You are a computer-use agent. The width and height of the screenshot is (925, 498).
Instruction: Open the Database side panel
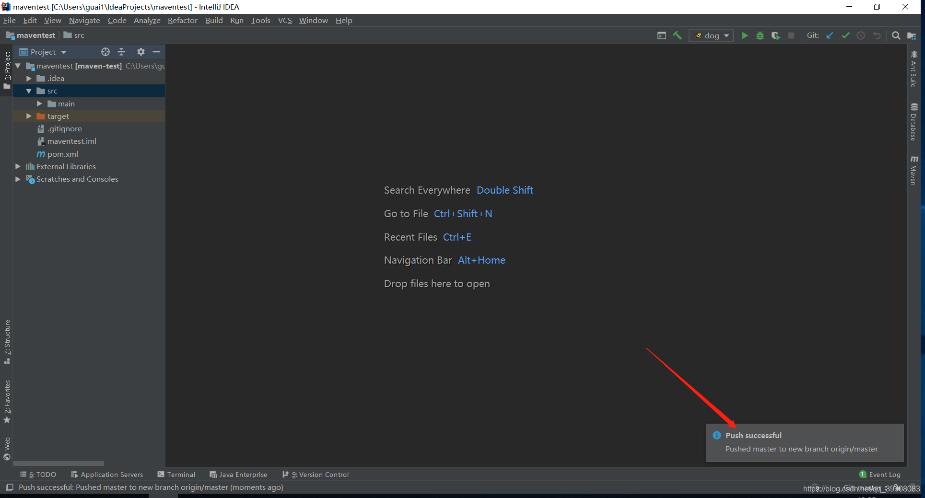pyautogui.click(x=914, y=122)
